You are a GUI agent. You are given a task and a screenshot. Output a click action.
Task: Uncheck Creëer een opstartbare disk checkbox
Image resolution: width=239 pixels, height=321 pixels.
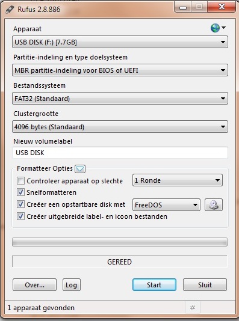(x=20, y=204)
